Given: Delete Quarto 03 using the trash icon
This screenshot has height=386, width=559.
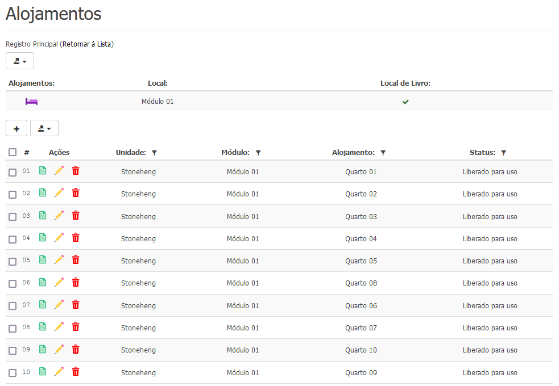Looking at the screenshot, I should 76,216.
